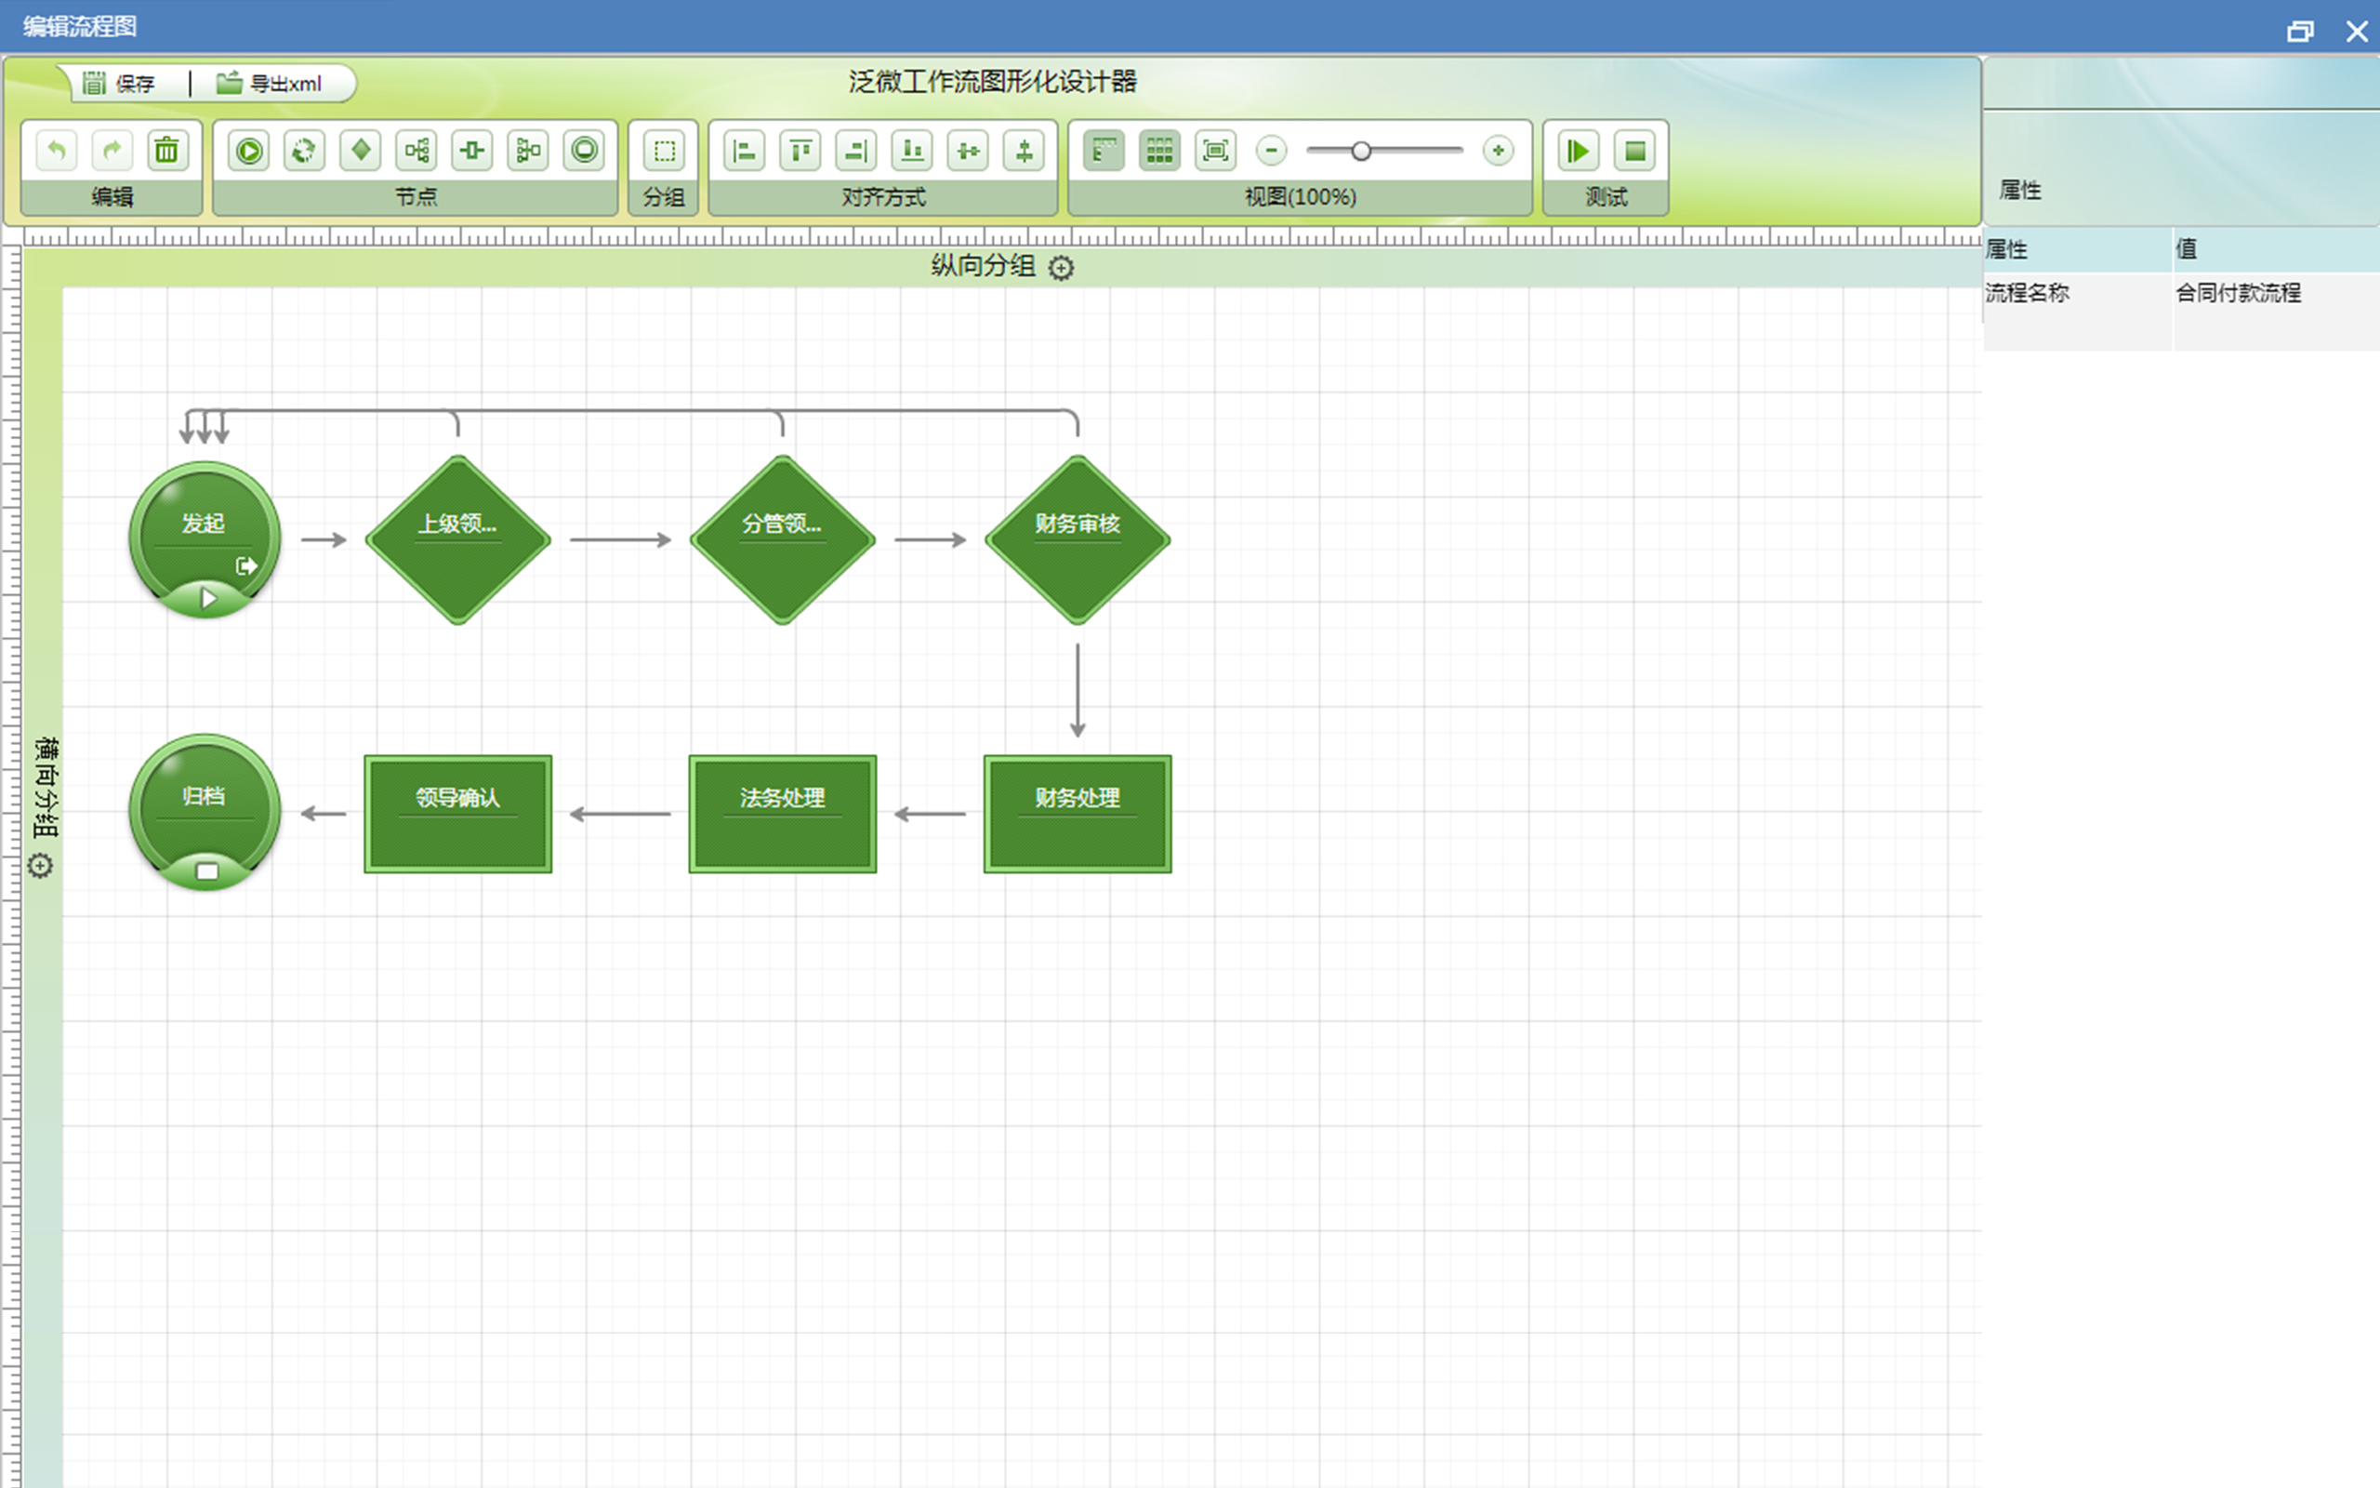Select the end node circle tool
The width and height of the screenshot is (2380, 1488).
(x=584, y=151)
